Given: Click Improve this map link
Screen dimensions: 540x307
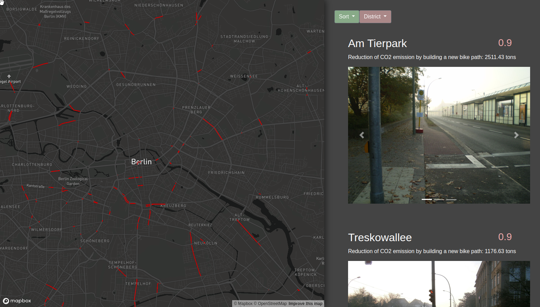Looking at the screenshot, I should pyautogui.click(x=305, y=304).
